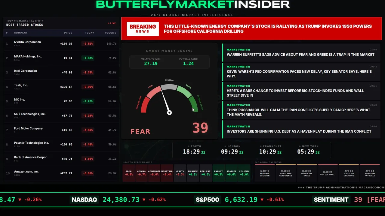Open the Mar 25 Consumer Confidence event
385x216 pixels.
click(286, 173)
